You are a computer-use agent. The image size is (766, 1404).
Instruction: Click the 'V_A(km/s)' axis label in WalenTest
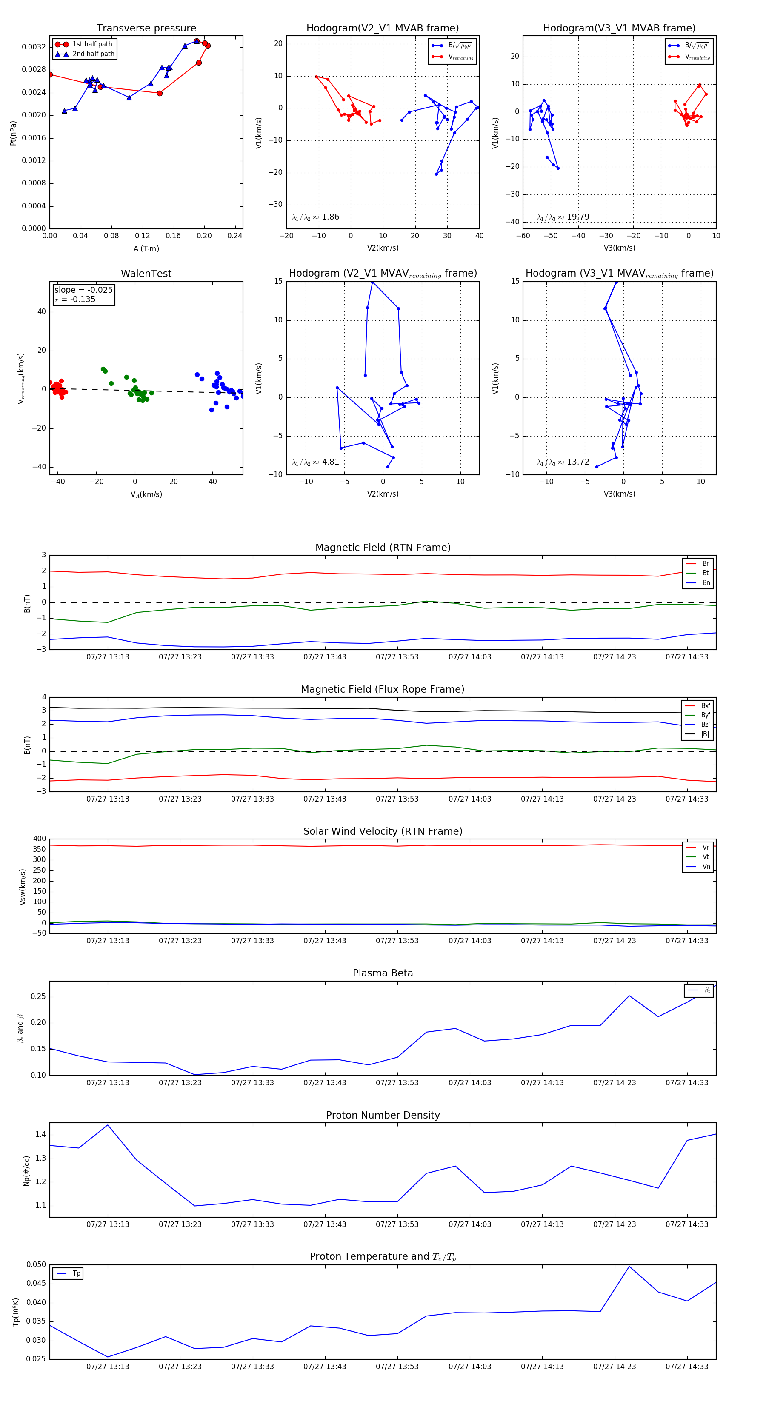pyautogui.click(x=146, y=494)
